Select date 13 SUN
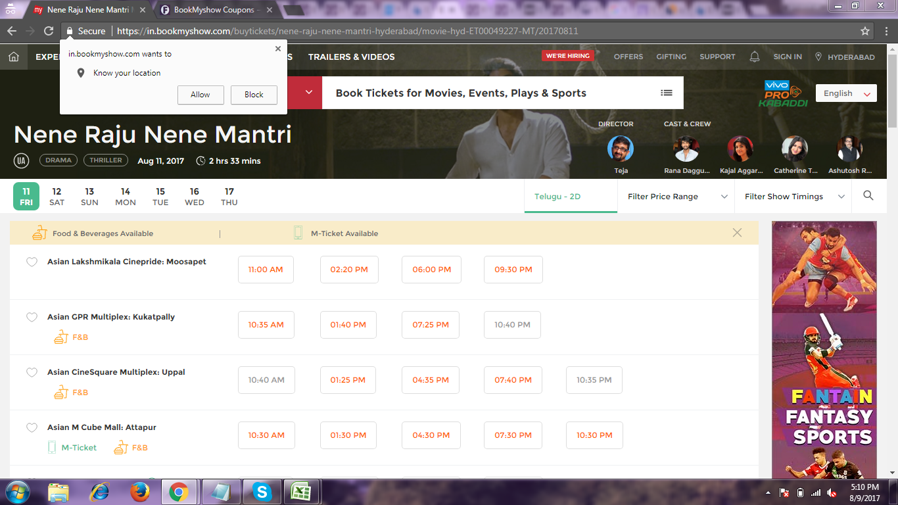The height and width of the screenshot is (505, 898). click(x=89, y=197)
